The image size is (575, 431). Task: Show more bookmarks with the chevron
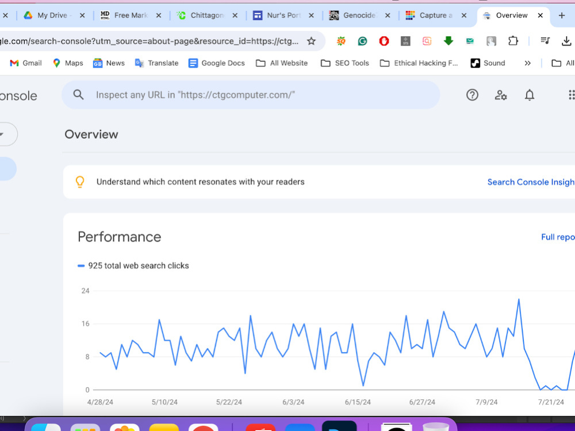pyautogui.click(x=527, y=63)
